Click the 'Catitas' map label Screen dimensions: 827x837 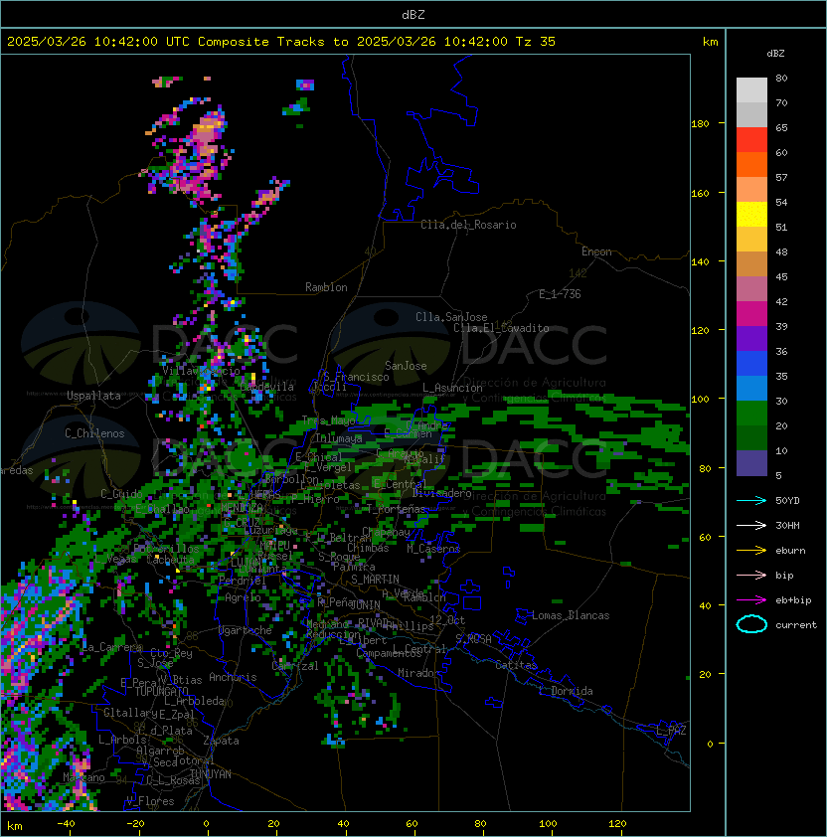tap(516, 665)
